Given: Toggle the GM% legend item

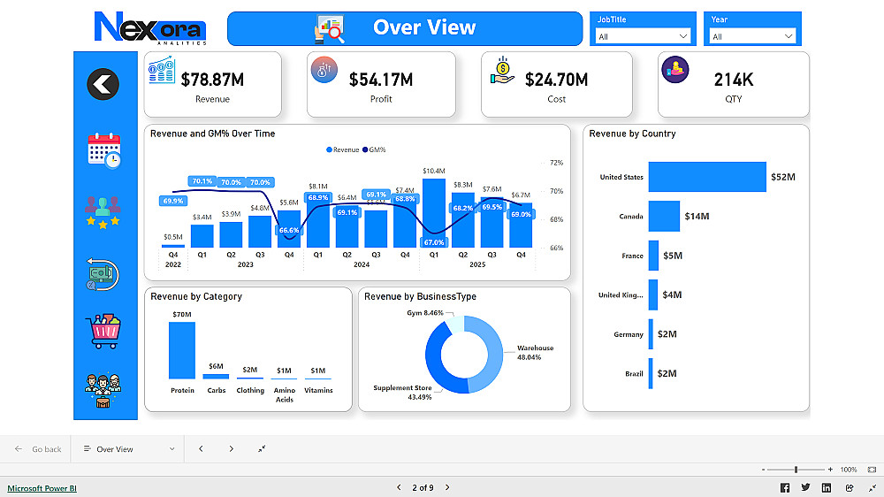Looking at the screenshot, I should (x=374, y=149).
